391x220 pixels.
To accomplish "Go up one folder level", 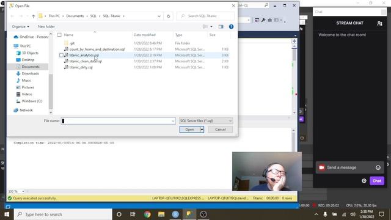I will [x=33, y=16].
